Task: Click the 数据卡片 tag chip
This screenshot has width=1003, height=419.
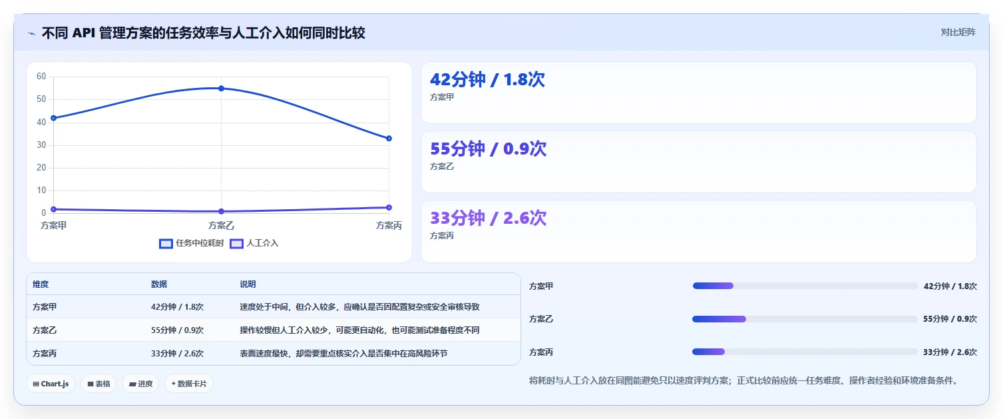Action: [189, 384]
